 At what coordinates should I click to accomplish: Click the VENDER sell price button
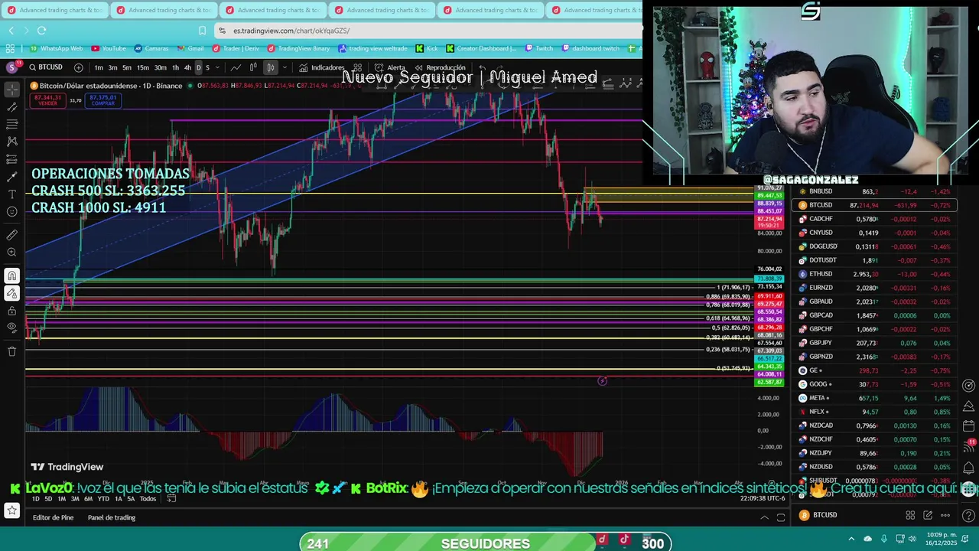47,100
